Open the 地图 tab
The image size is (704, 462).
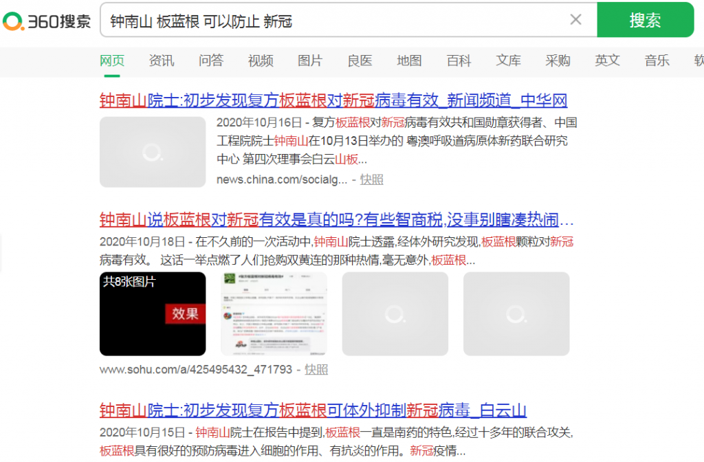point(409,60)
